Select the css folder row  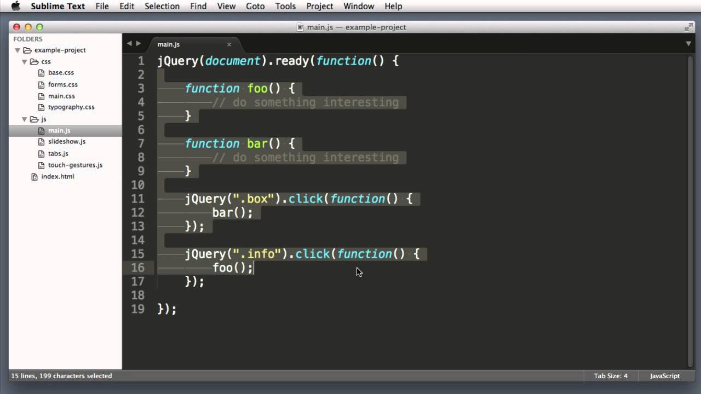tap(65, 62)
